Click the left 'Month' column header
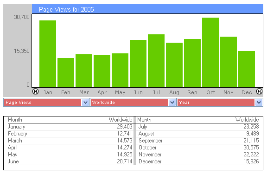267x174 pixels. [x=15, y=120]
